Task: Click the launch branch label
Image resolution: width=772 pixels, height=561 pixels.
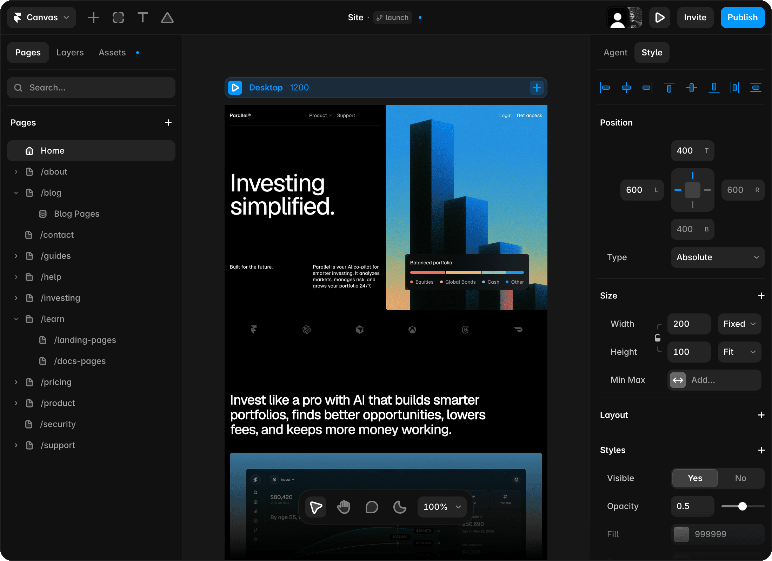Action: point(392,18)
